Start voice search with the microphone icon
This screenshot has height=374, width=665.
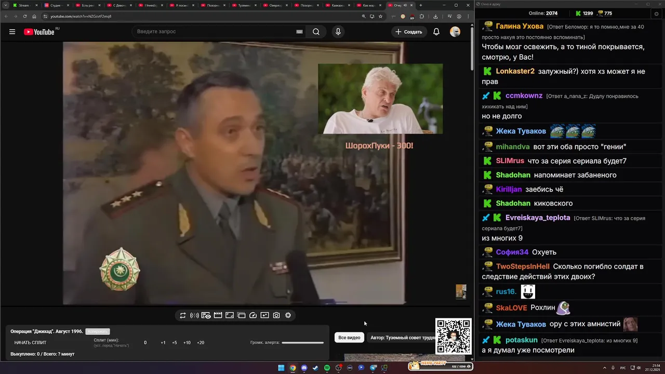338,32
